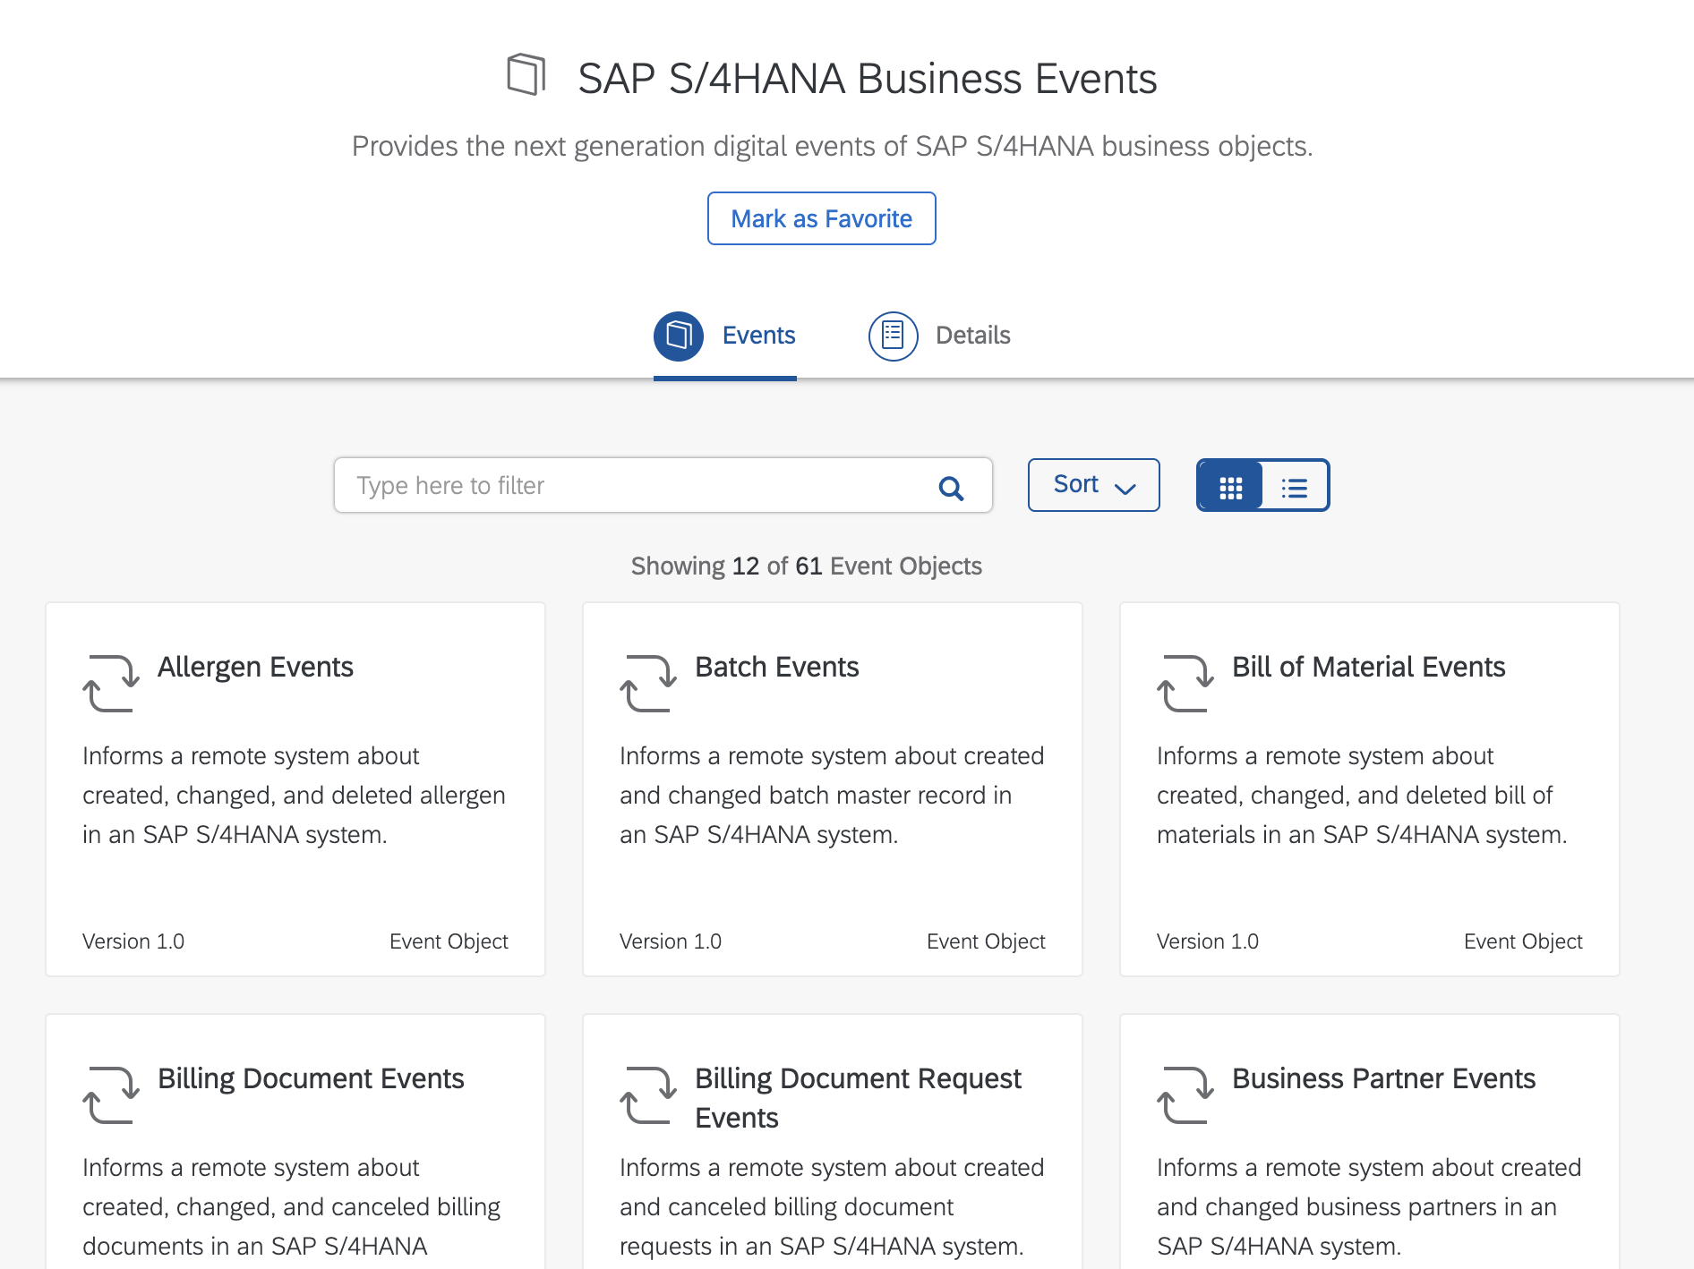Screen dimensions: 1694x1269
Task: Open the Billing Document Events title
Action: click(x=311, y=1078)
